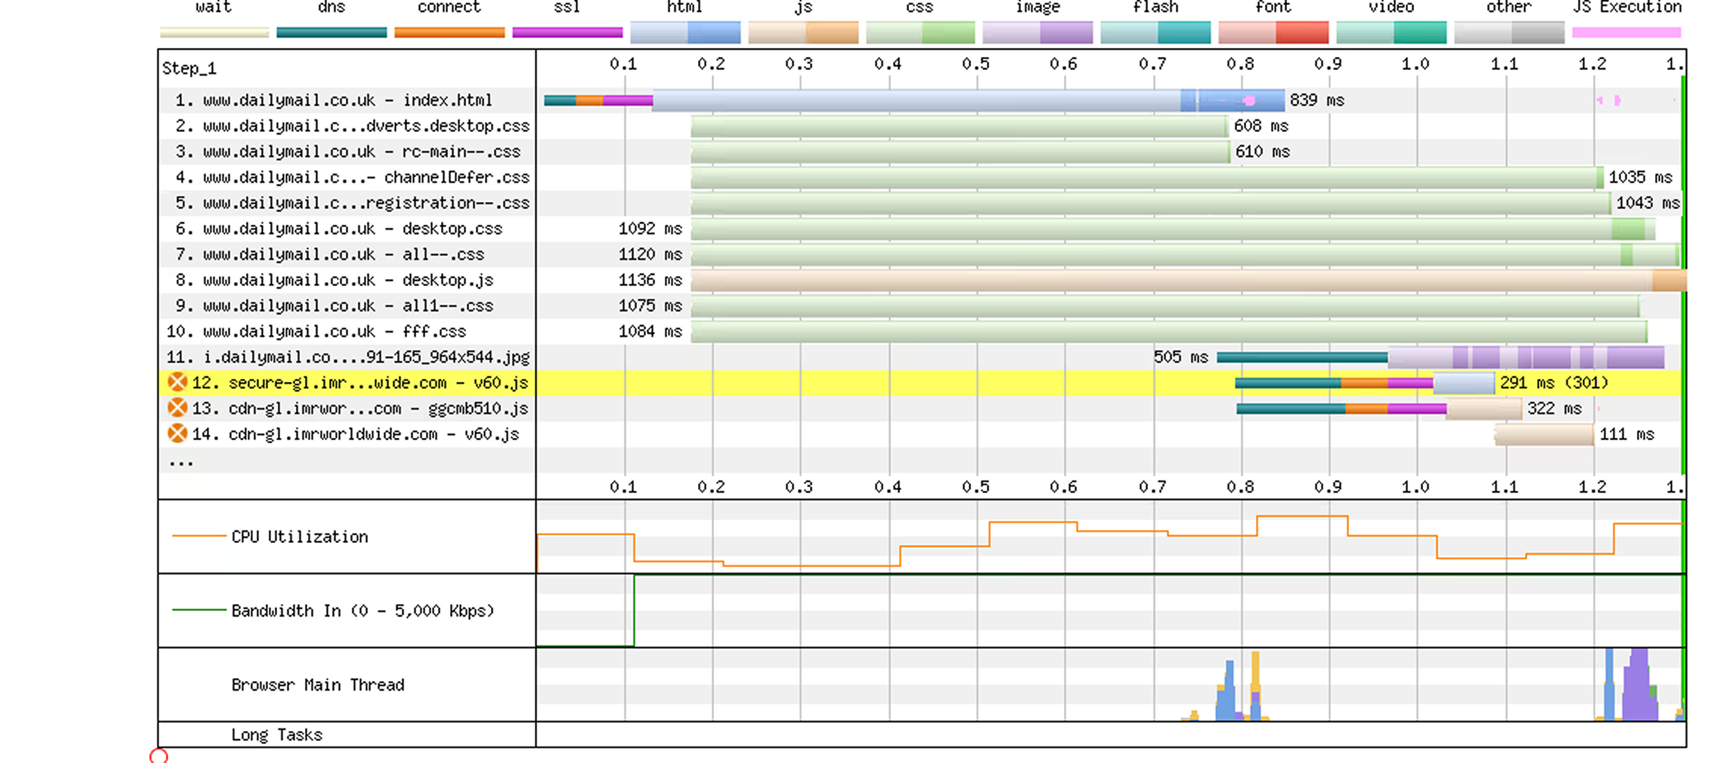Viewport: 1719px width, 772px height.
Task: Expand the ellipsis row of hidden requests
Action: (x=181, y=462)
